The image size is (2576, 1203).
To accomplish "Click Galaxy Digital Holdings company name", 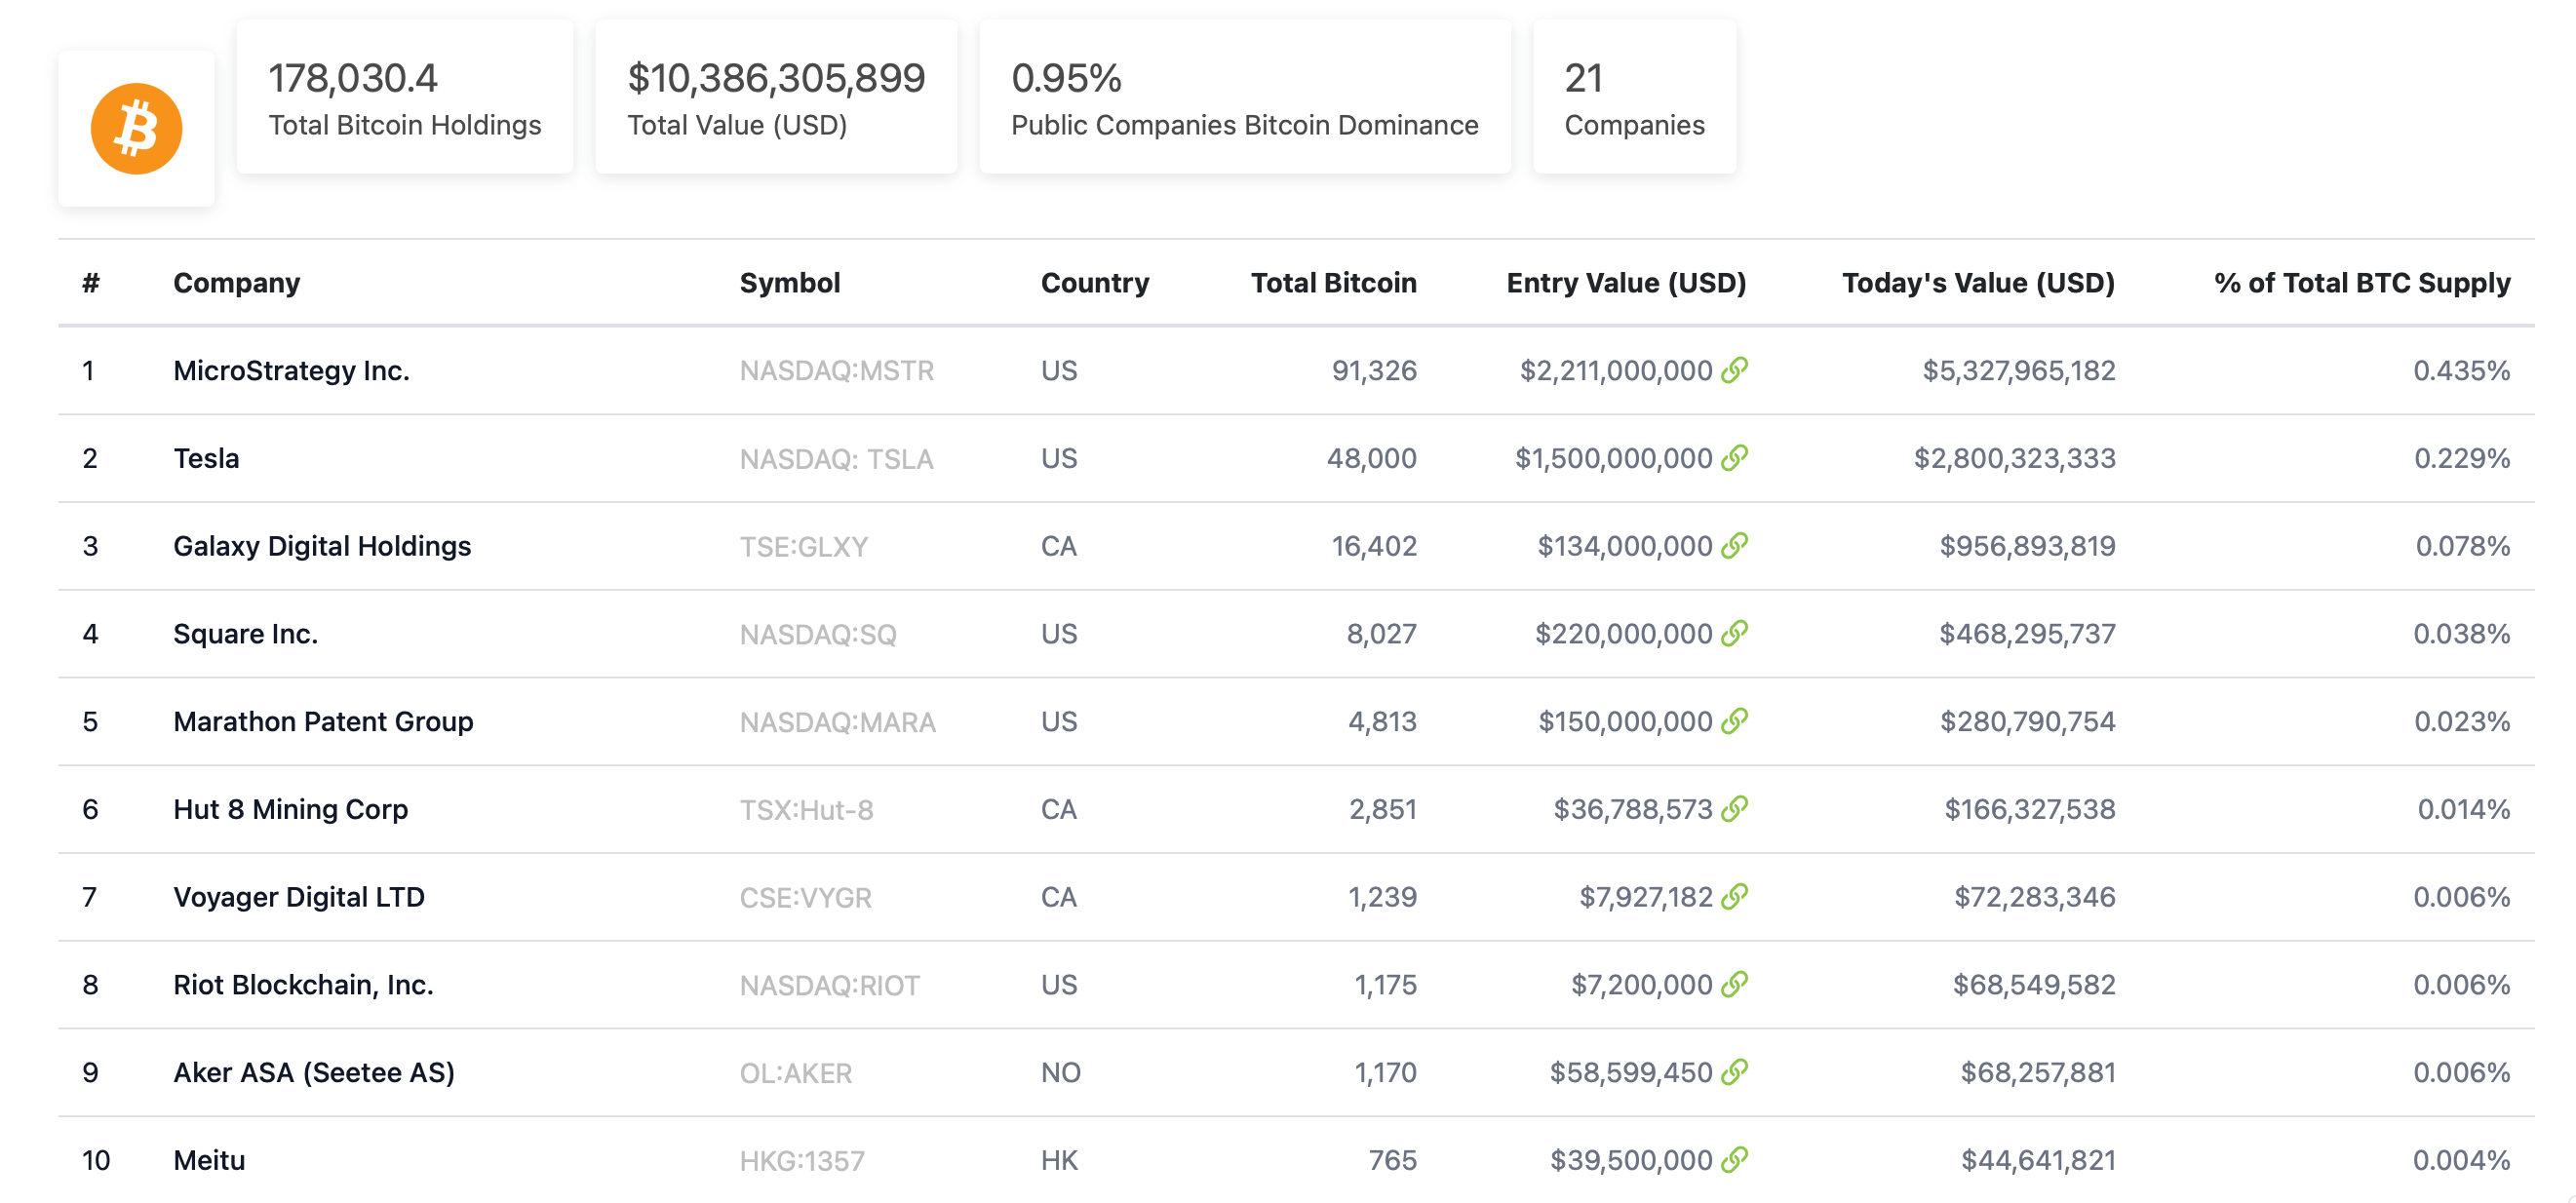I will (322, 546).
